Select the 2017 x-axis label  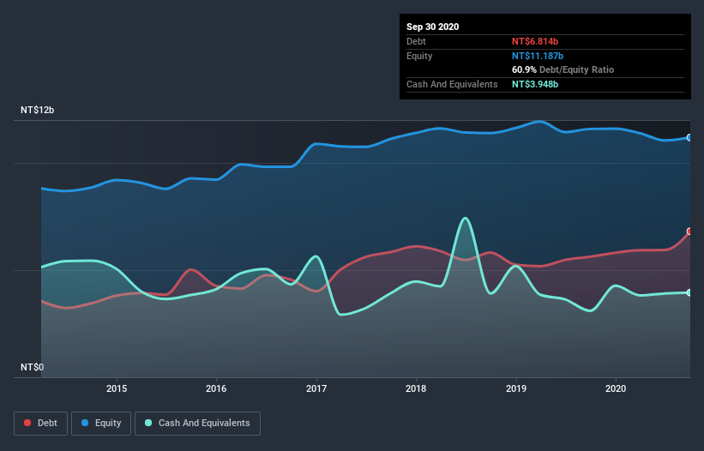[316, 388]
